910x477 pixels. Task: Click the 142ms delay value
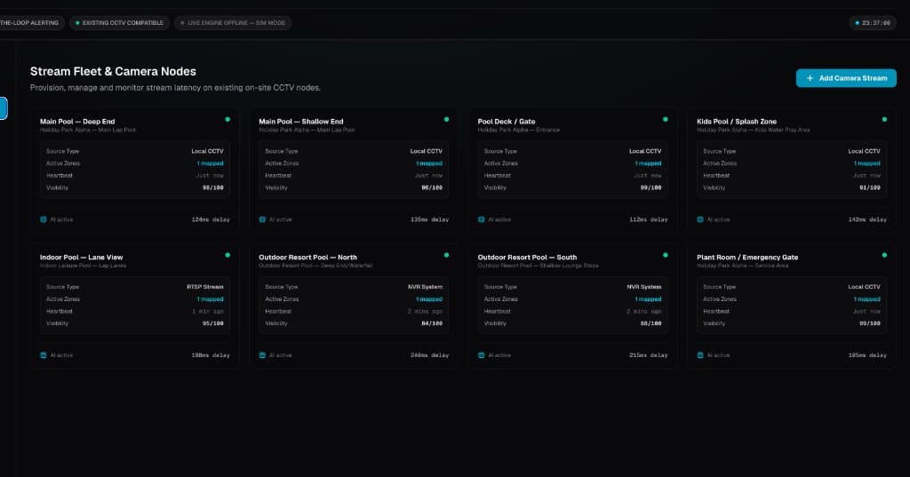(867, 220)
